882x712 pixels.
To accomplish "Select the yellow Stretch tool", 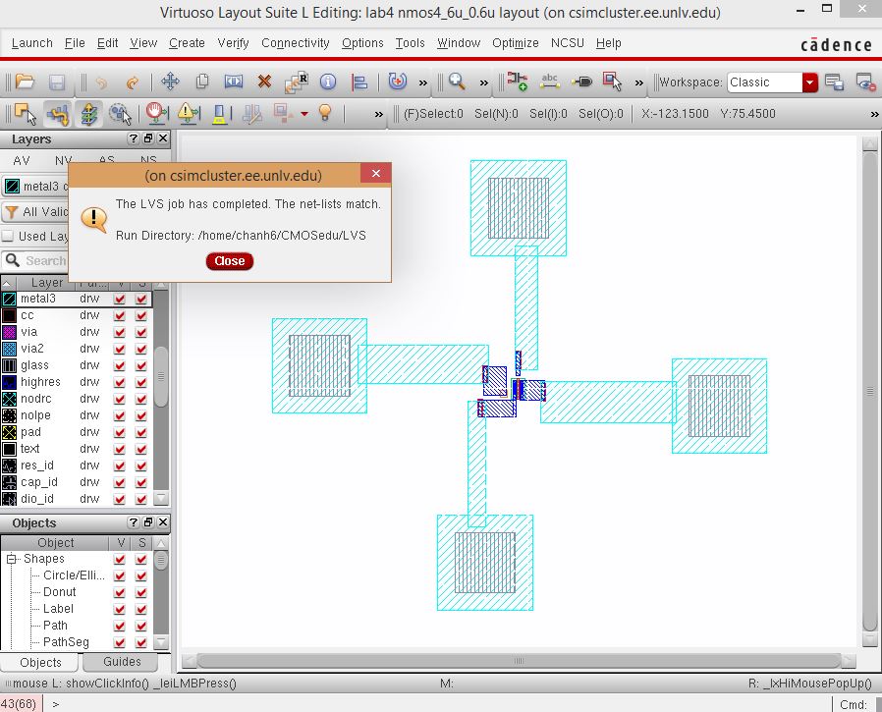I will [57, 114].
